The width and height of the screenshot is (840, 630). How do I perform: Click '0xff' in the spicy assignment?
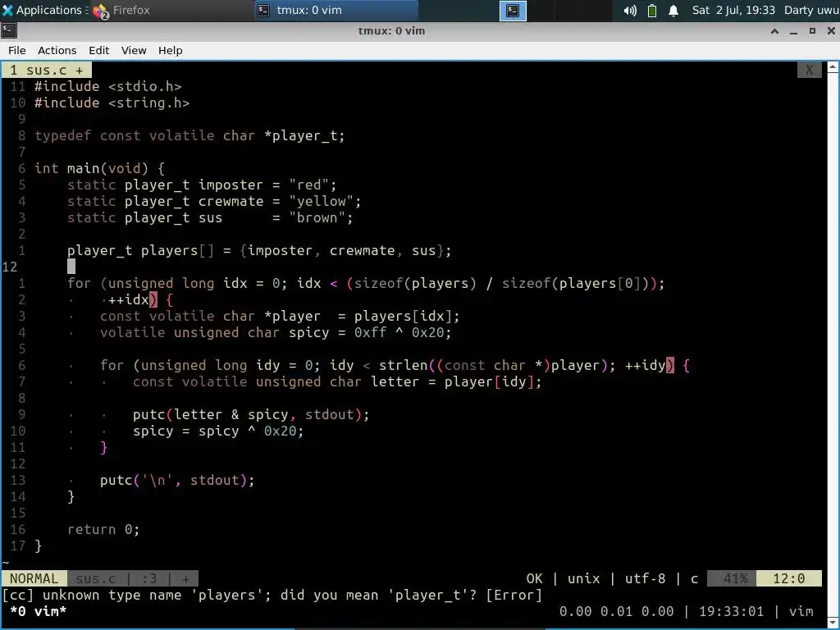370,332
